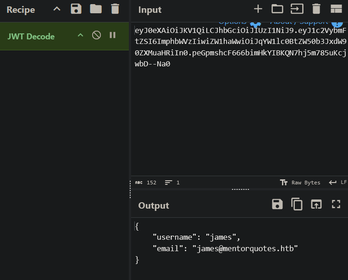Clear input and output with trash
Viewport: 348px width, 280px height.
click(x=316, y=9)
